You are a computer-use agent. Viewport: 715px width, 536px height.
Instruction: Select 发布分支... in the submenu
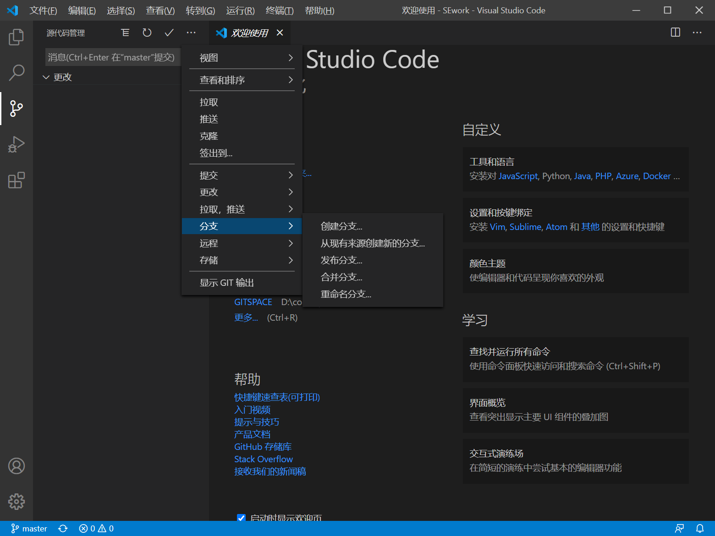373,260
